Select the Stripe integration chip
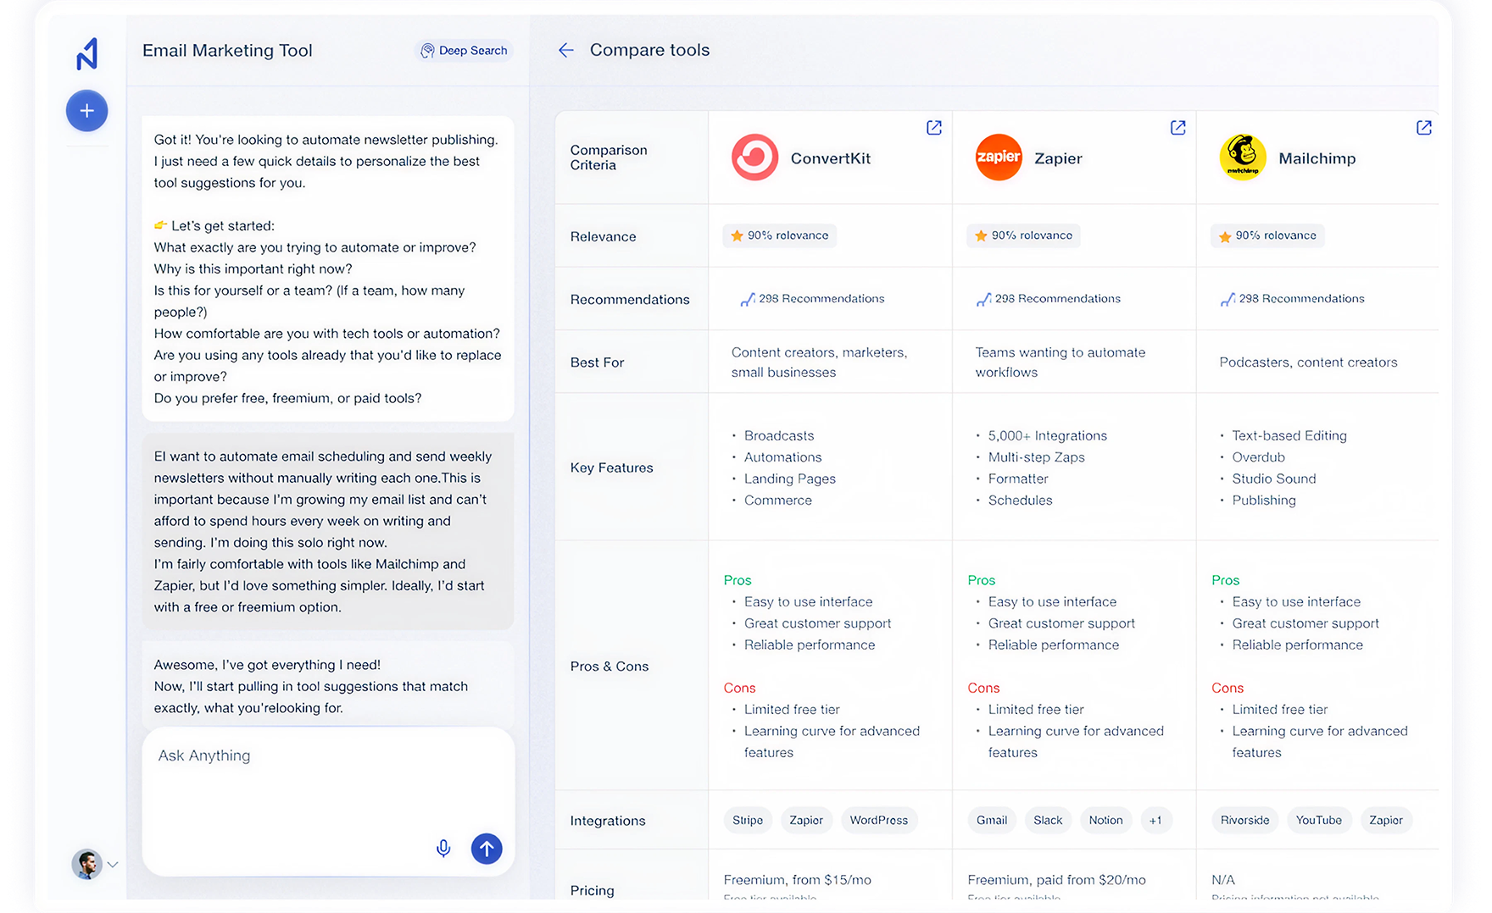This screenshot has width=1492, height=913. (748, 820)
